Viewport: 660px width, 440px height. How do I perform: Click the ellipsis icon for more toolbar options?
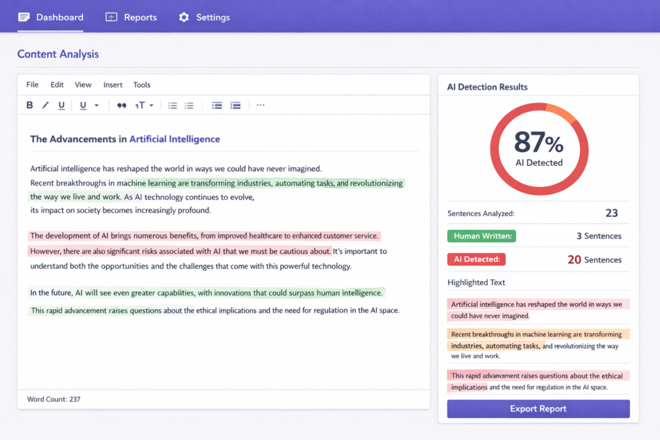[260, 105]
